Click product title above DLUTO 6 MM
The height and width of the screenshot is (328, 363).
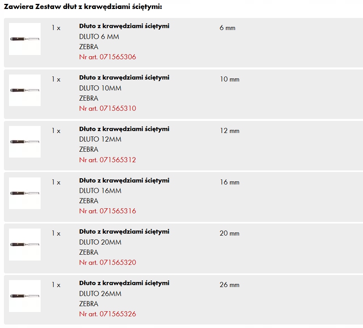[x=124, y=26]
